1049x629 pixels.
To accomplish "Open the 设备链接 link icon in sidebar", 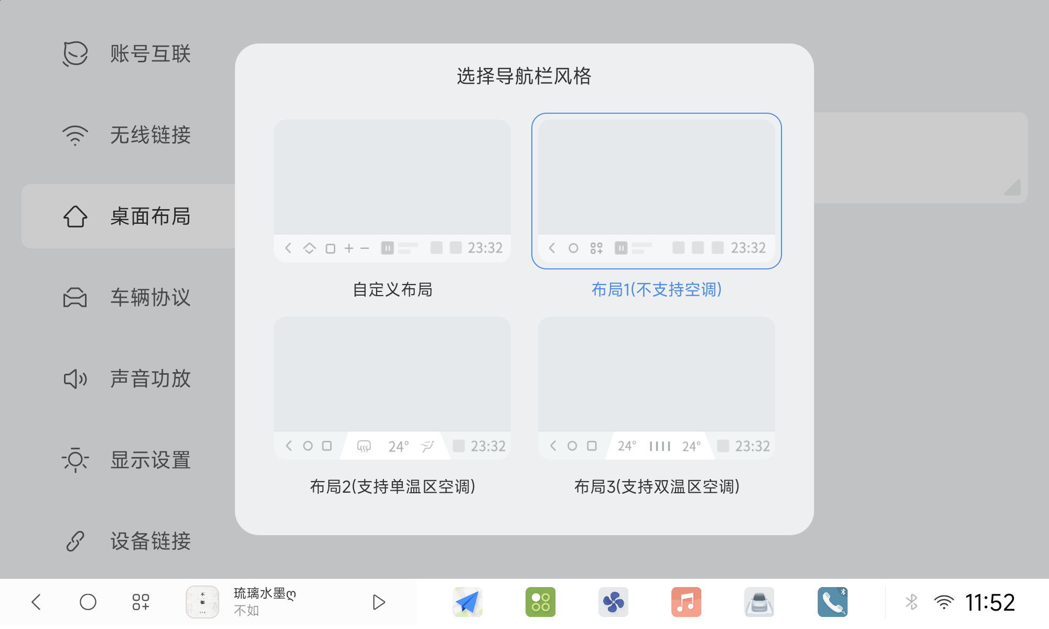I will pos(75,541).
